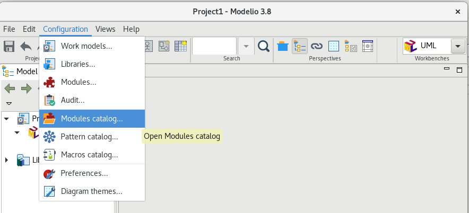Click the create matrix table icon
Screen dimensions: 469x213
point(181,46)
